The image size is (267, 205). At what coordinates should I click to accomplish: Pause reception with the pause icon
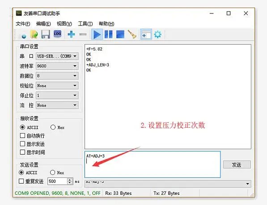pyautogui.click(x=109, y=34)
